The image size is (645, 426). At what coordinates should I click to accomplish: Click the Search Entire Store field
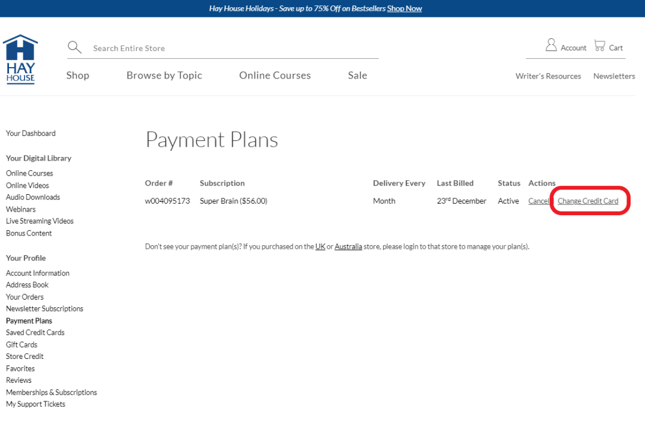(234, 48)
